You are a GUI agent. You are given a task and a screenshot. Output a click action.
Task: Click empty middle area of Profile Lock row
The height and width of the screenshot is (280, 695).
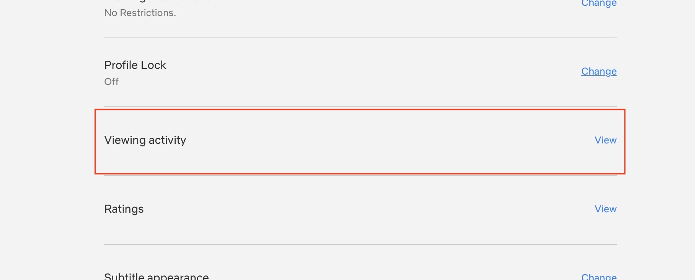coord(360,72)
